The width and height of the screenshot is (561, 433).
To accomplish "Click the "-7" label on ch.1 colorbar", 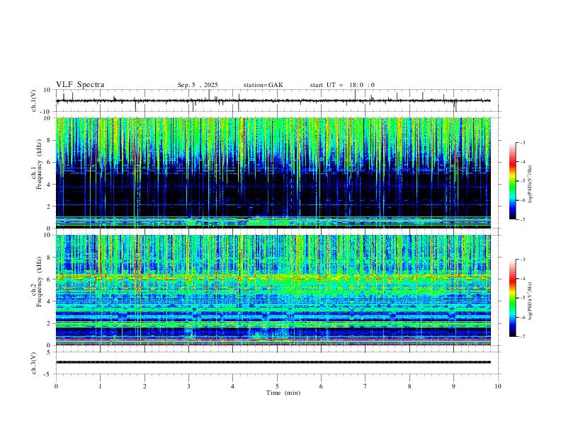I will 522,220.
